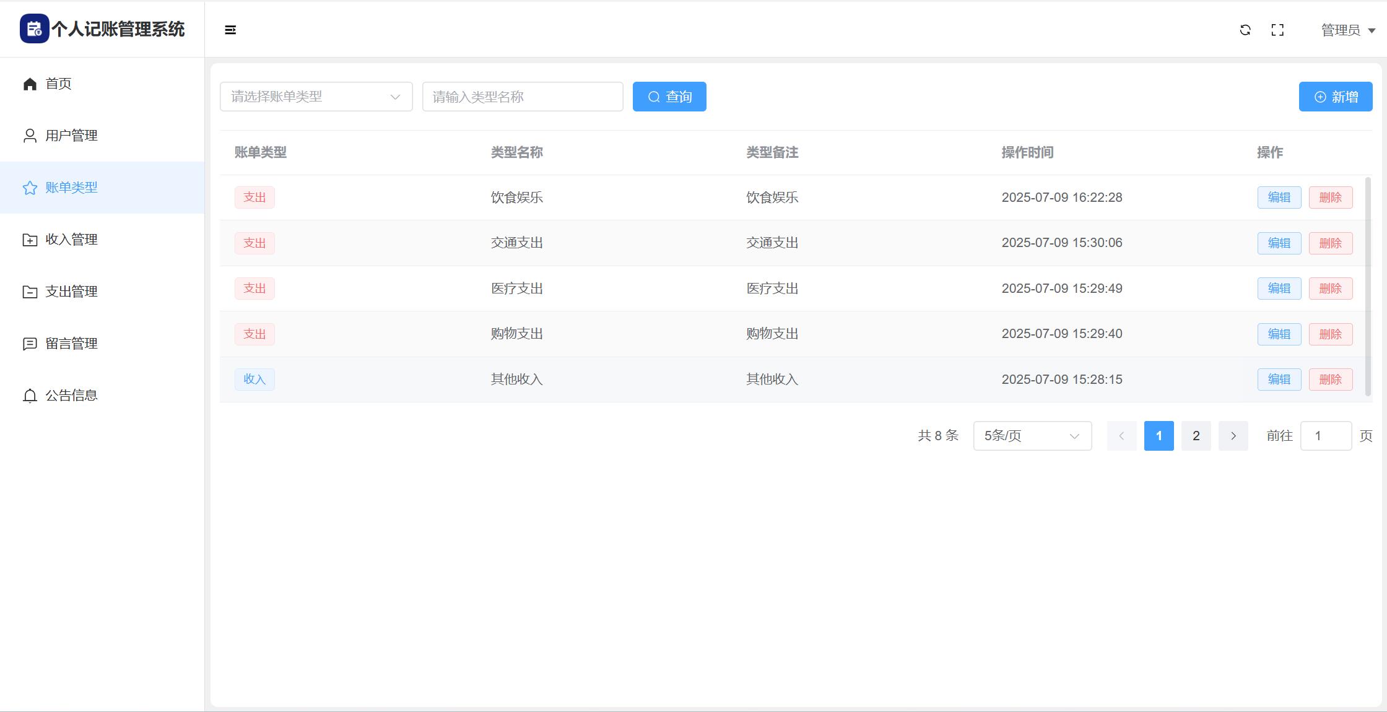The width and height of the screenshot is (1387, 712).
Task: Click the accounting system logo icon
Action: [34, 29]
